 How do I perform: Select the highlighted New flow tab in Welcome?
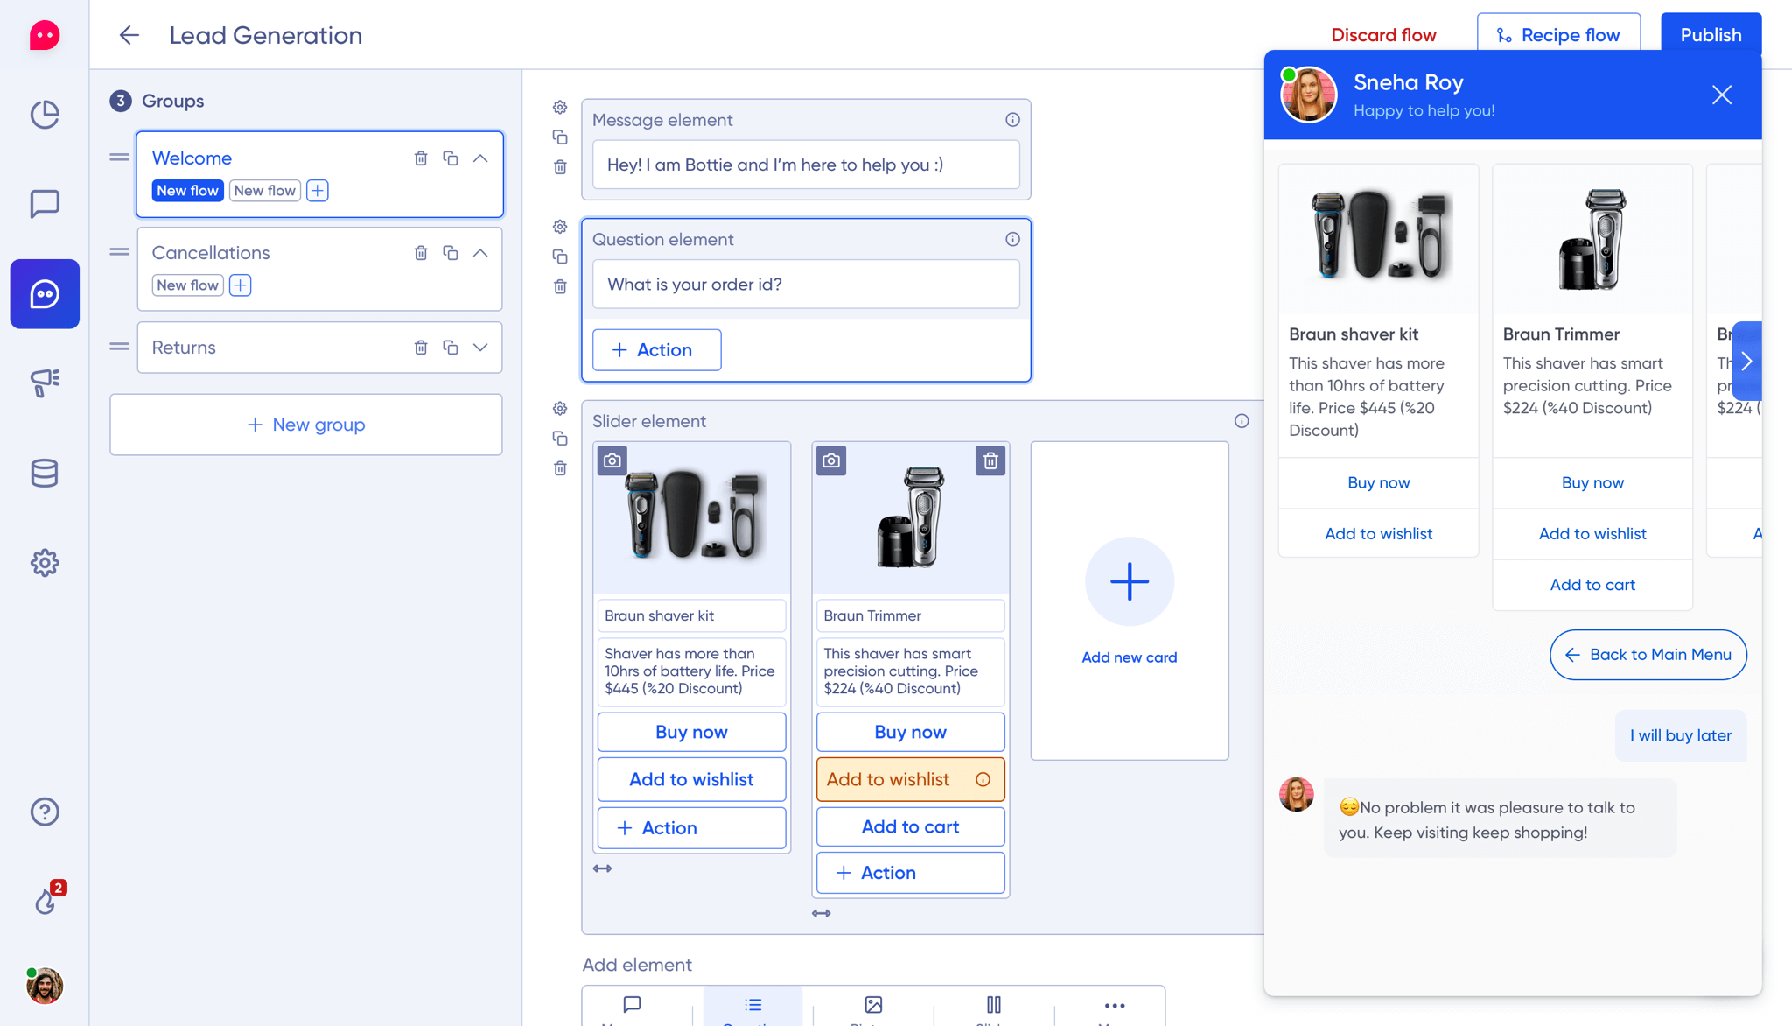coord(187,191)
